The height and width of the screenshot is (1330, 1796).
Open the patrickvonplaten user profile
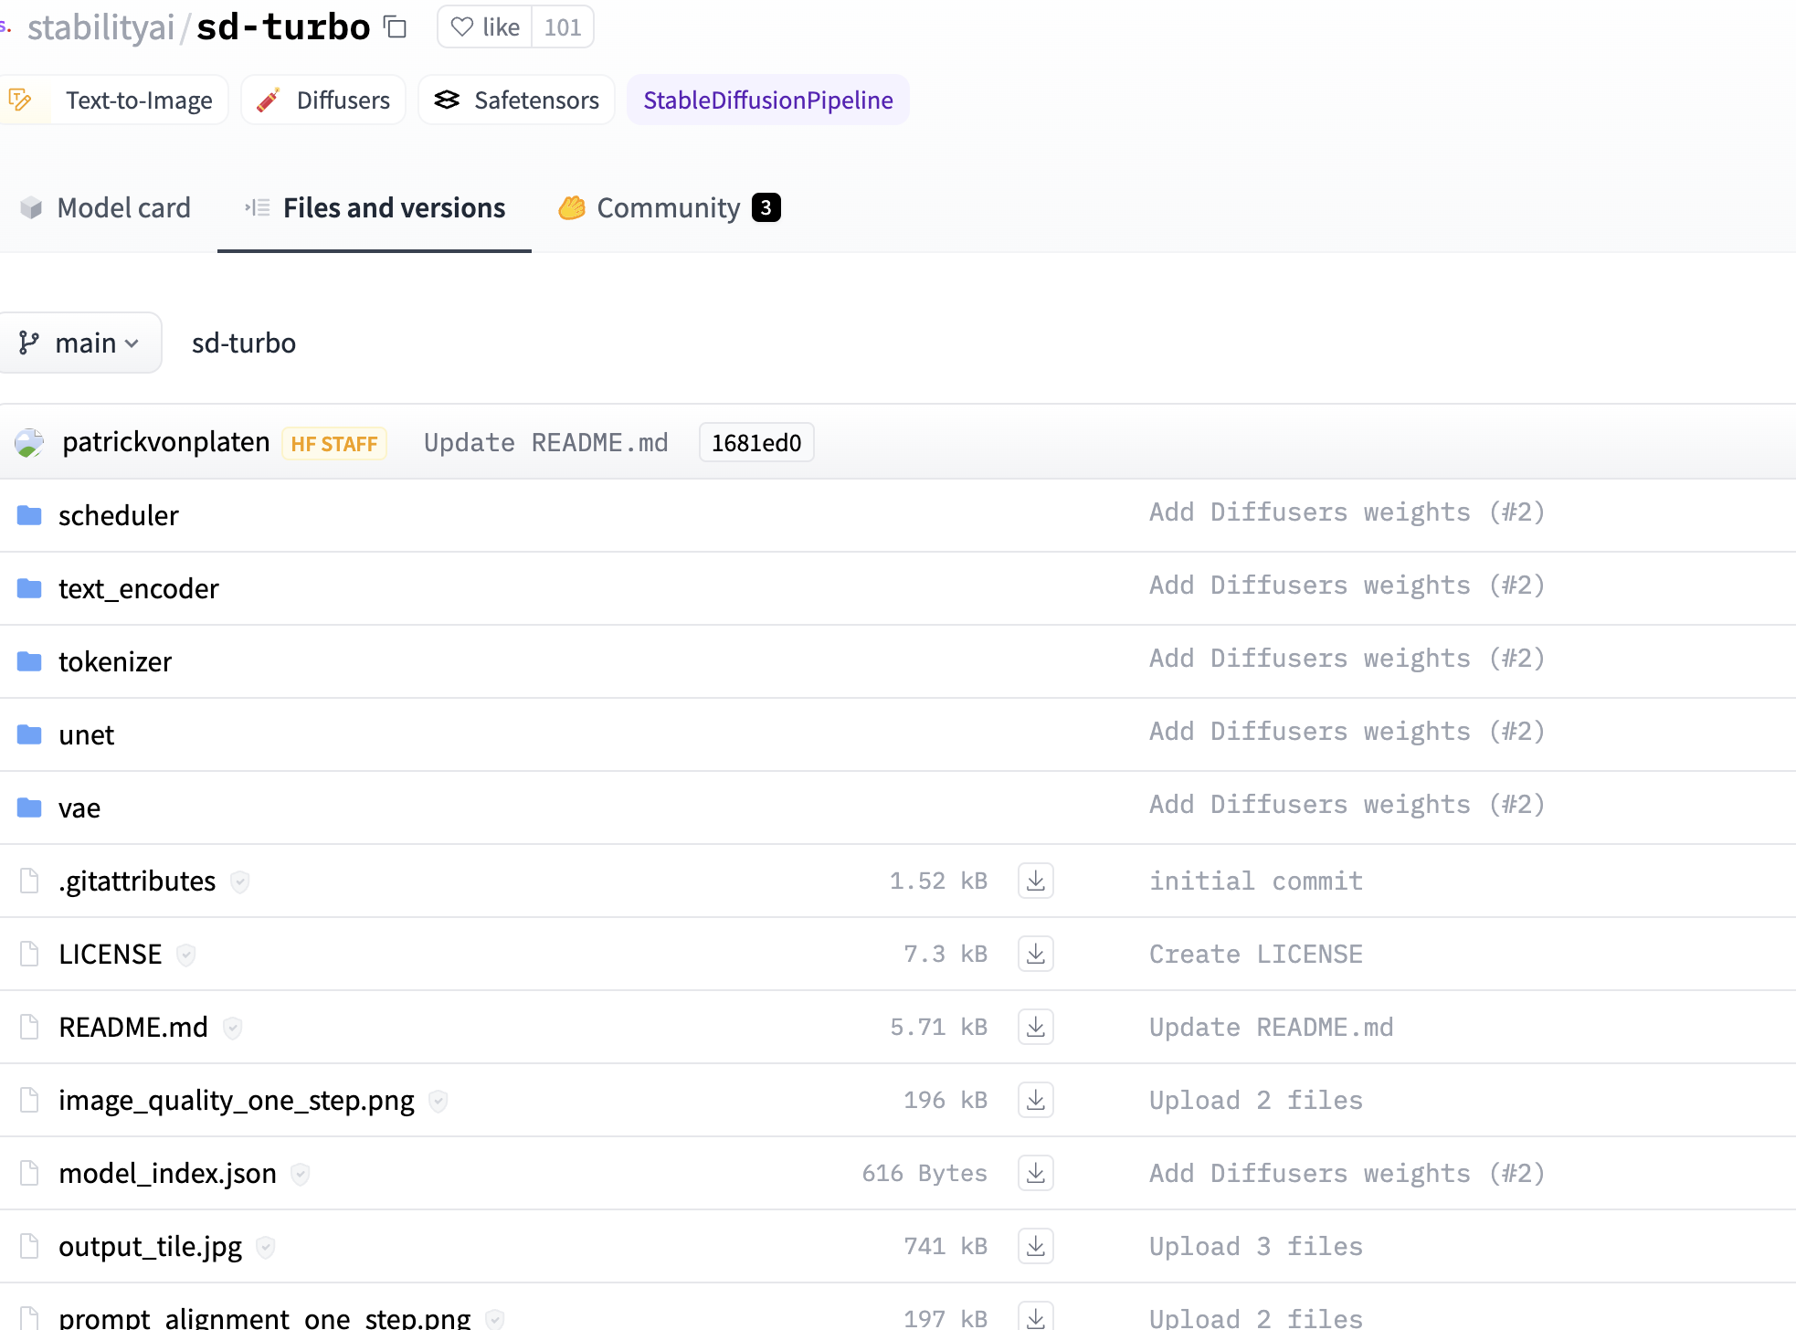click(x=166, y=442)
